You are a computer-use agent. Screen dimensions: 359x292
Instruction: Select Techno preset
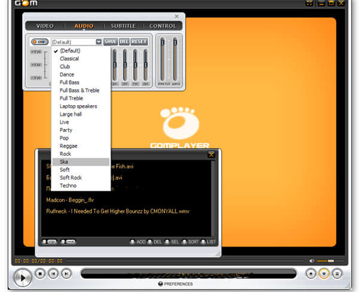click(x=81, y=186)
